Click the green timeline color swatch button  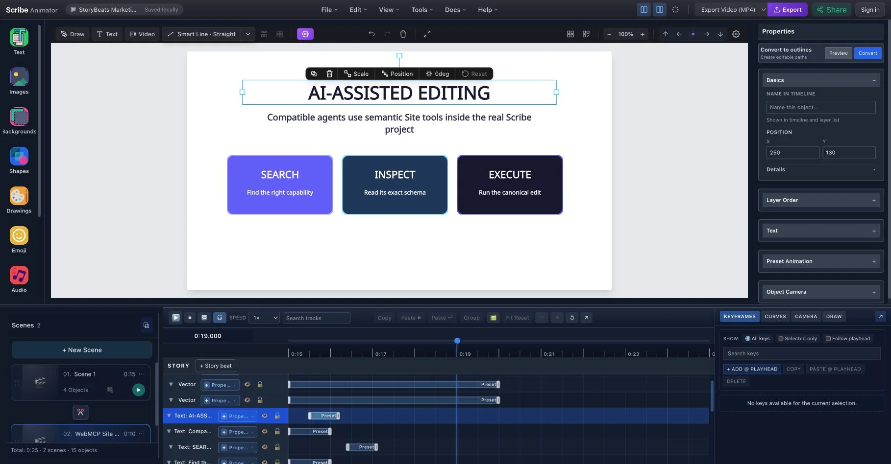494,318
